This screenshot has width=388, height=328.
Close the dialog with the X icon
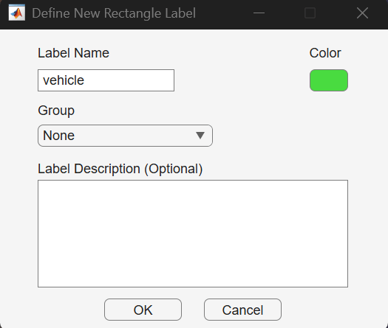tap(362, 13)
